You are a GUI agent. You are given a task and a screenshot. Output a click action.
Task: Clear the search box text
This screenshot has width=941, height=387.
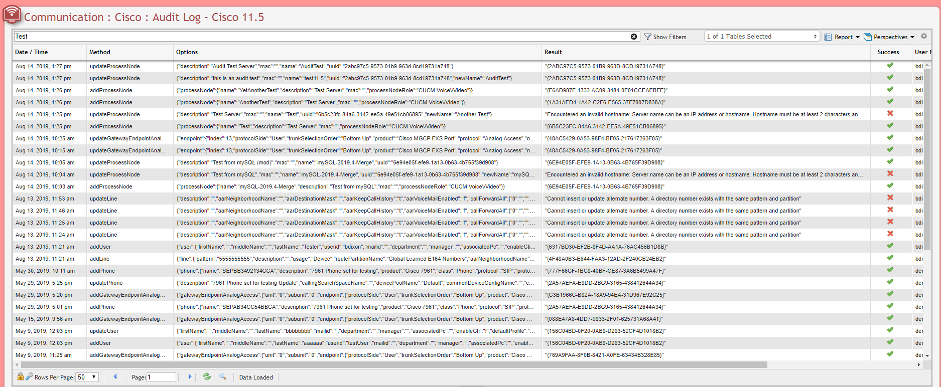pos(634,37)
